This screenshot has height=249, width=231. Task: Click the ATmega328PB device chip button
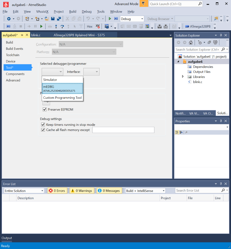click(198, 26)
